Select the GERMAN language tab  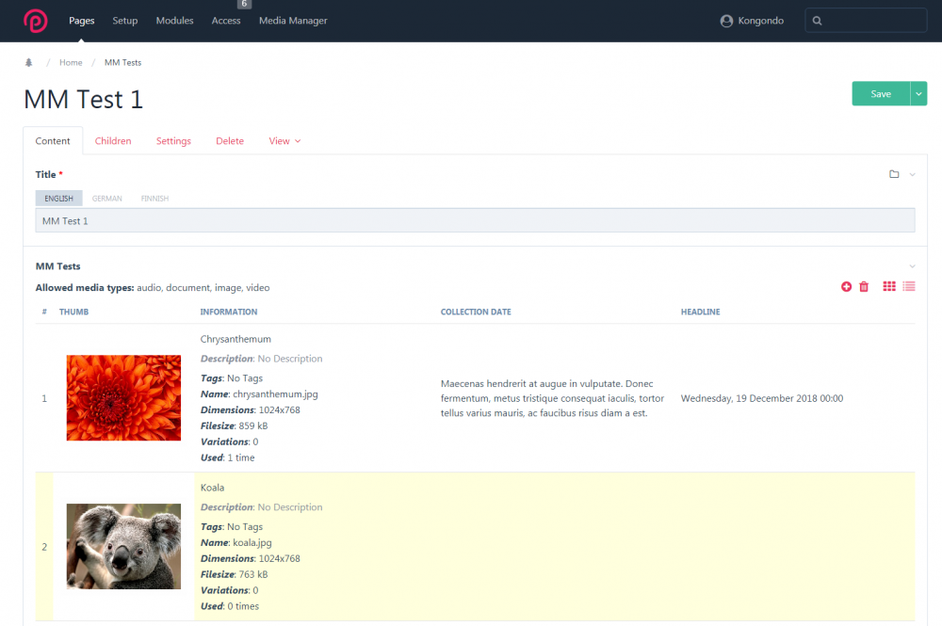pyautogui.click(x=106, y=198)
